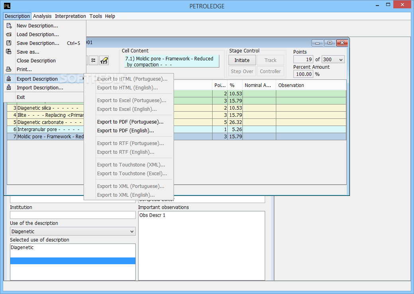
Task: Select row 7 Moldic pore - Framework
Action: tap(45, 136)
